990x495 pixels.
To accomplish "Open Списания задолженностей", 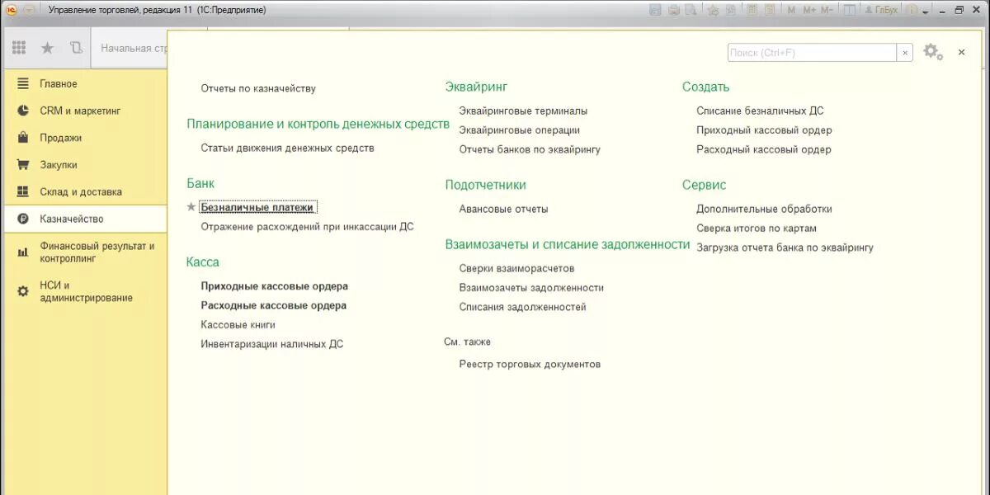I will [522, 308].
